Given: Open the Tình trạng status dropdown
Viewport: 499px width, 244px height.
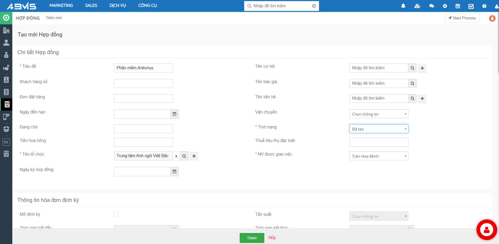Looking at the screenshot, I should pyautogui.click(x=379, y=129).
